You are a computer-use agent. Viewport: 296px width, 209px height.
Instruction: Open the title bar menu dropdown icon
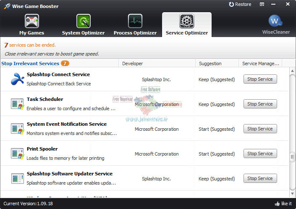262,5
